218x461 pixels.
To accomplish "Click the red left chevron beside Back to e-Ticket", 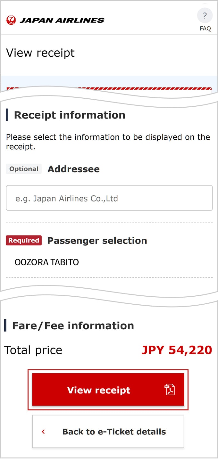I will point(43,432).
